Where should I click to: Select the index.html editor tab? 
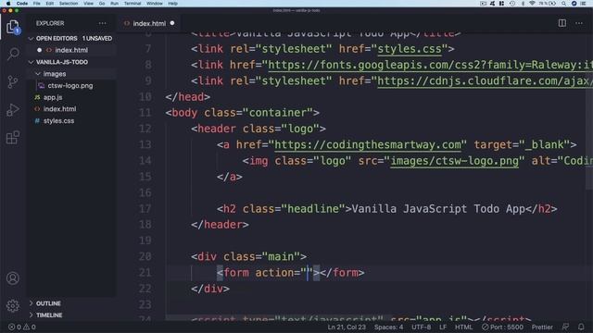[x=148, y=23]
